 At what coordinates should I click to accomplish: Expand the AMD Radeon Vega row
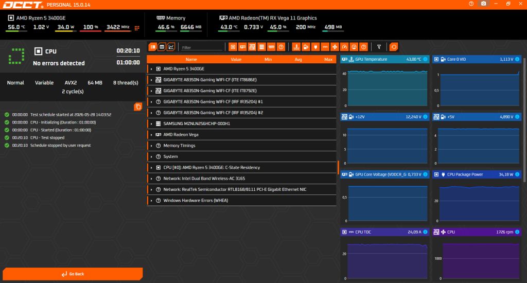151,135
